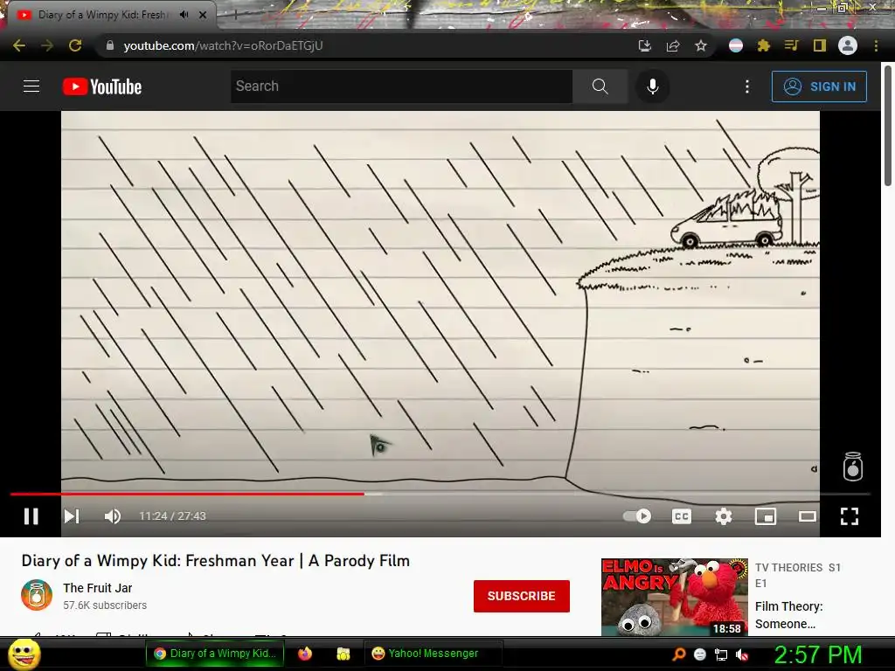Screen dimensions: 895x671
Task: Click the red SUBSCRIBE button
Action: pos(521,596)
